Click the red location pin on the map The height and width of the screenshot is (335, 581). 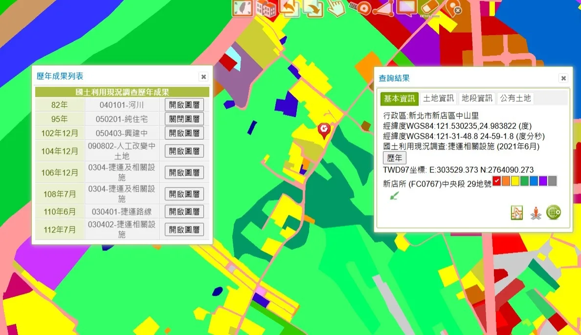tap(324, 131)
